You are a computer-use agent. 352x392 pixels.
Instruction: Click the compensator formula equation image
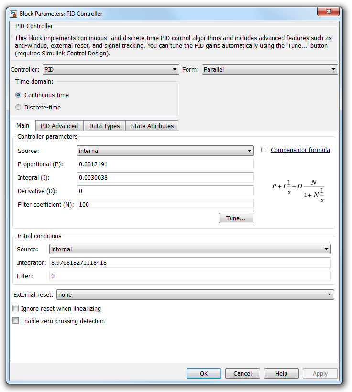click(298, 190)
